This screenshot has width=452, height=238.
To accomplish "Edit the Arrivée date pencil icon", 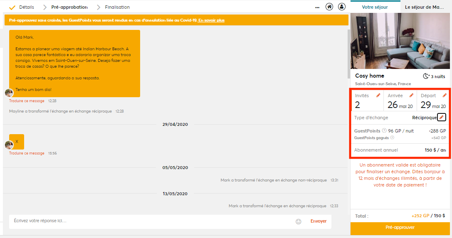I will pos(411,95).
